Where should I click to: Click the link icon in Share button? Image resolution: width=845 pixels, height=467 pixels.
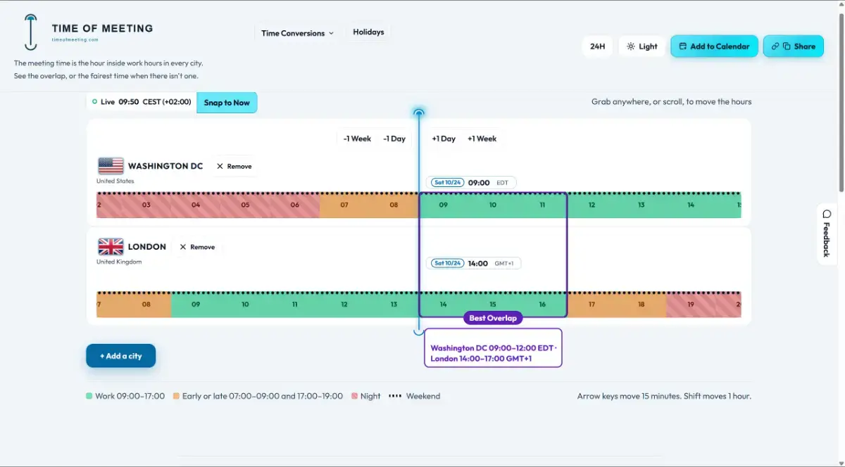click(x=775, y=46)
